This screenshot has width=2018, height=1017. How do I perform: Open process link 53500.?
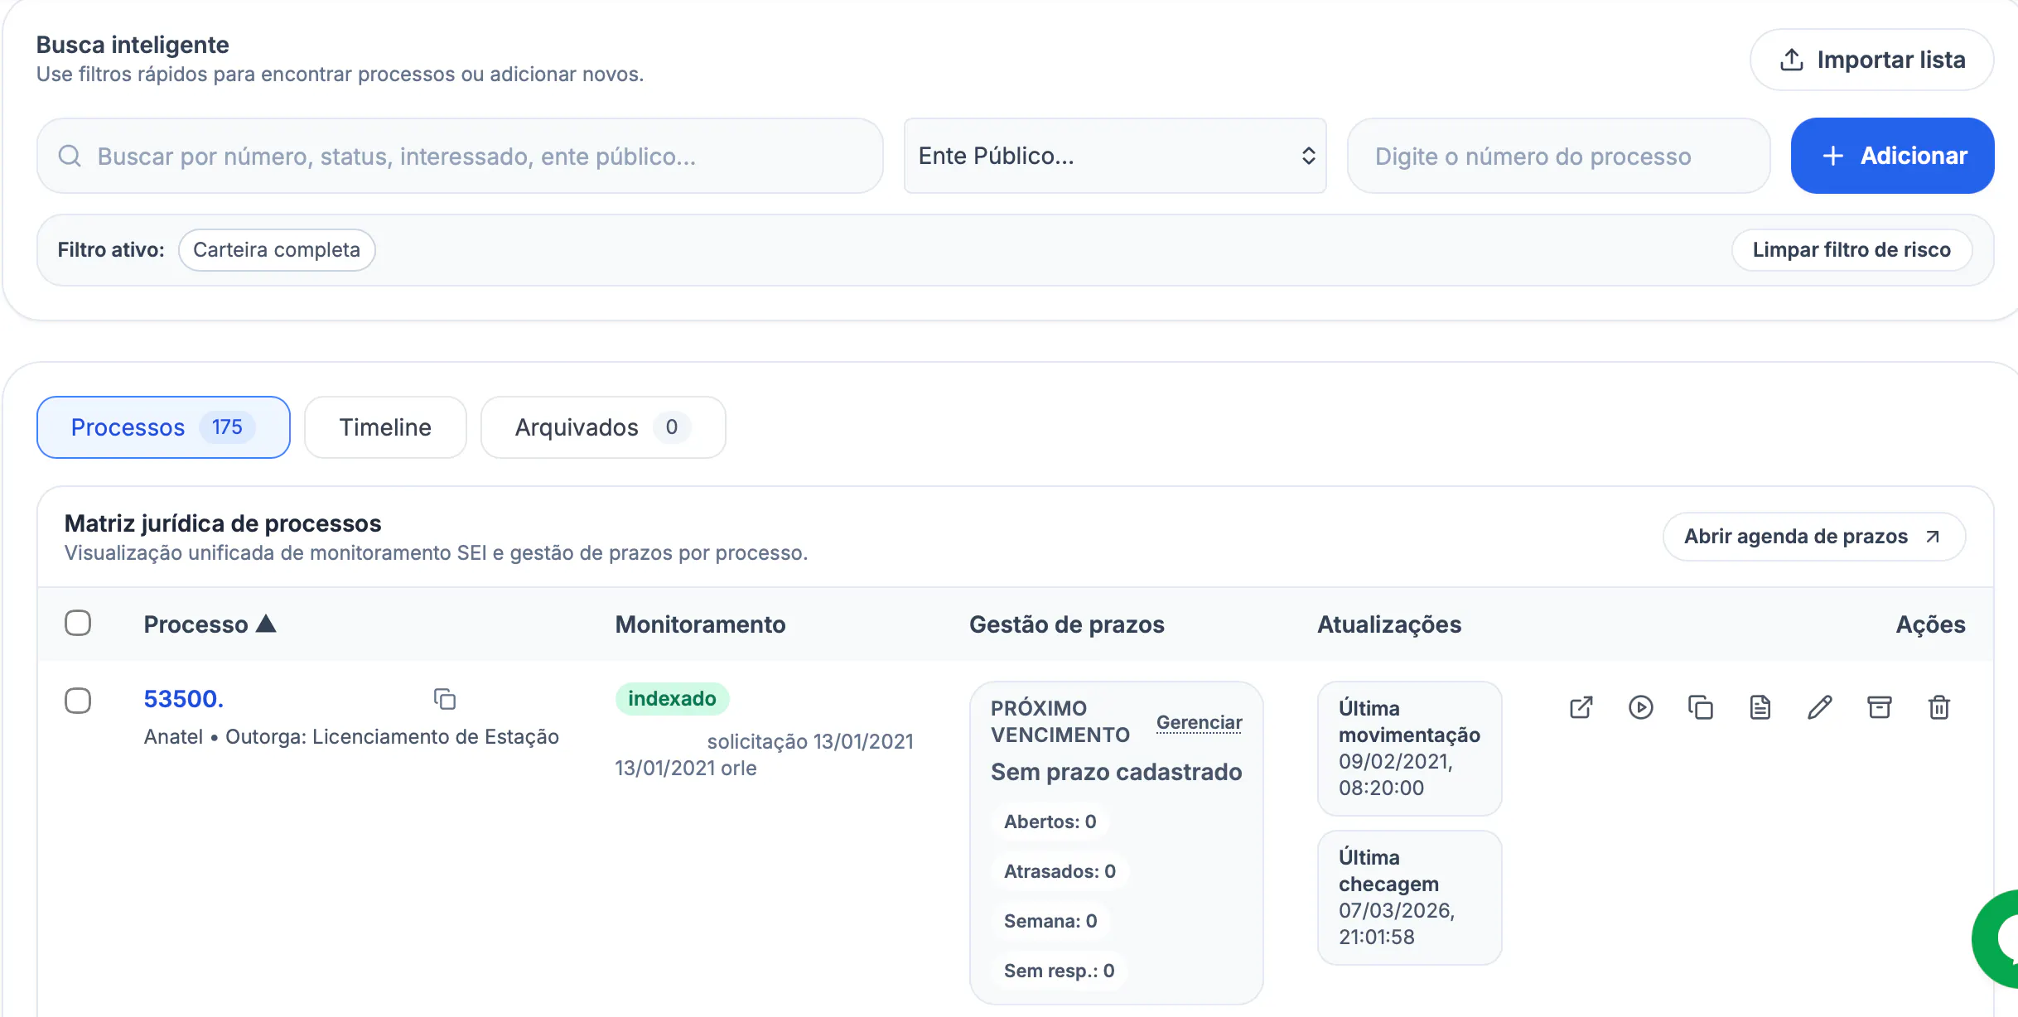coord(184,699)
